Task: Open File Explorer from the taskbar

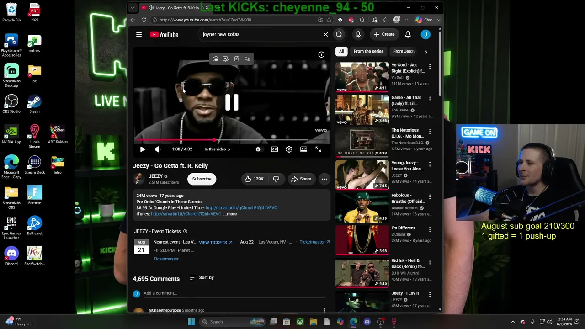Action: click(314, 322)
